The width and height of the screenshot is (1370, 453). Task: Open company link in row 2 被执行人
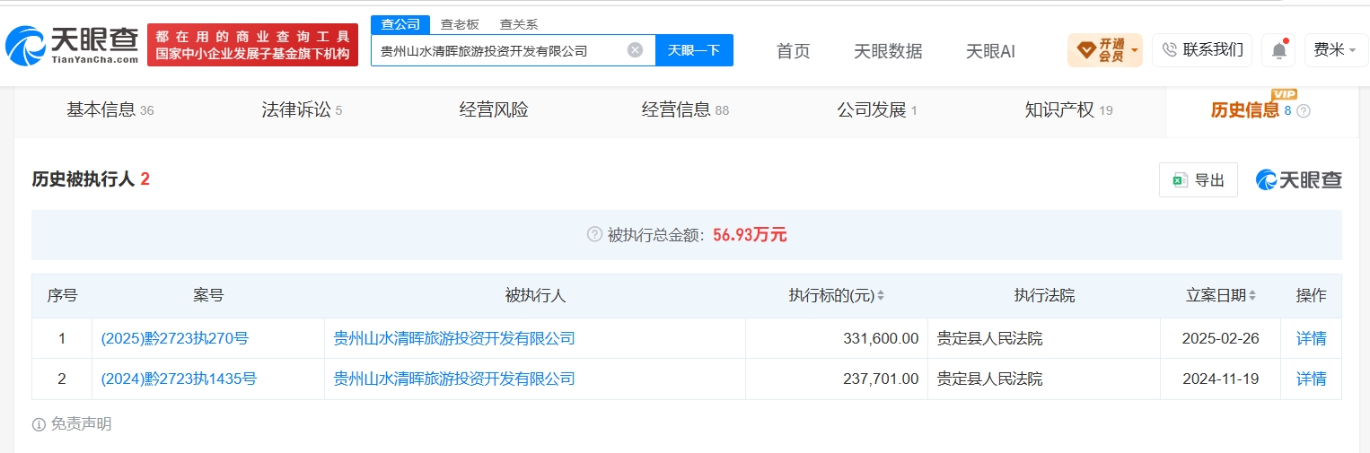pyautogui.click(x=454, y=379)
